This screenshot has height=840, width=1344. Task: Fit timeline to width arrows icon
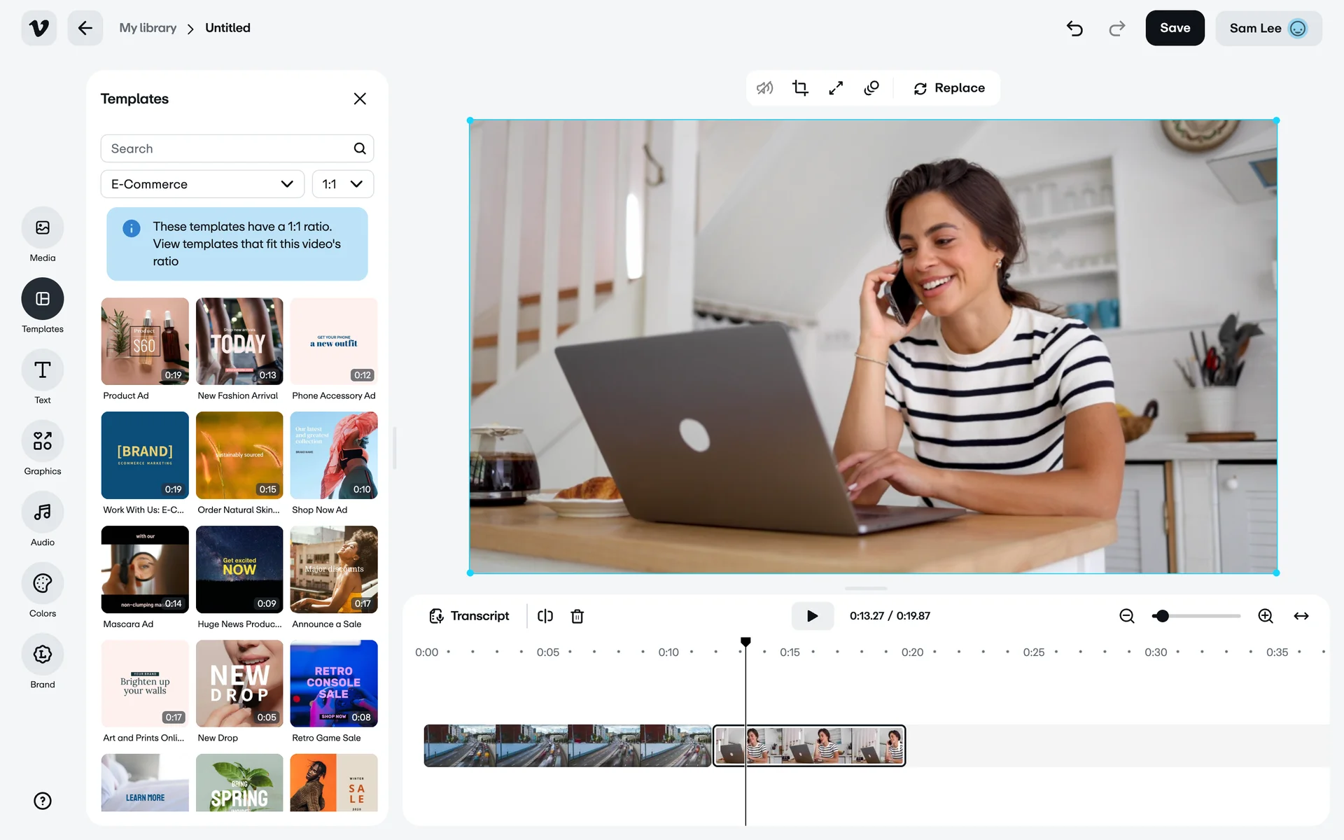1301,616
